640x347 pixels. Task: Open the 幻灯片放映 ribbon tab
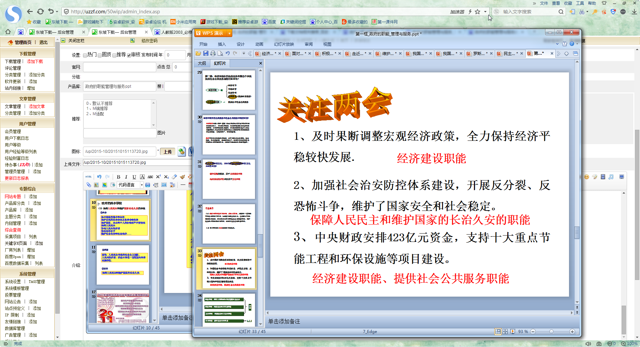(x=284, y=44)
